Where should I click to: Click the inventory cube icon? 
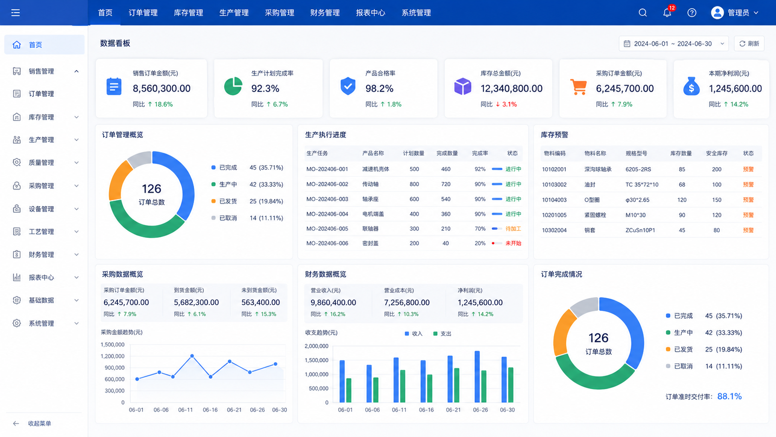(x=463, y=86)
